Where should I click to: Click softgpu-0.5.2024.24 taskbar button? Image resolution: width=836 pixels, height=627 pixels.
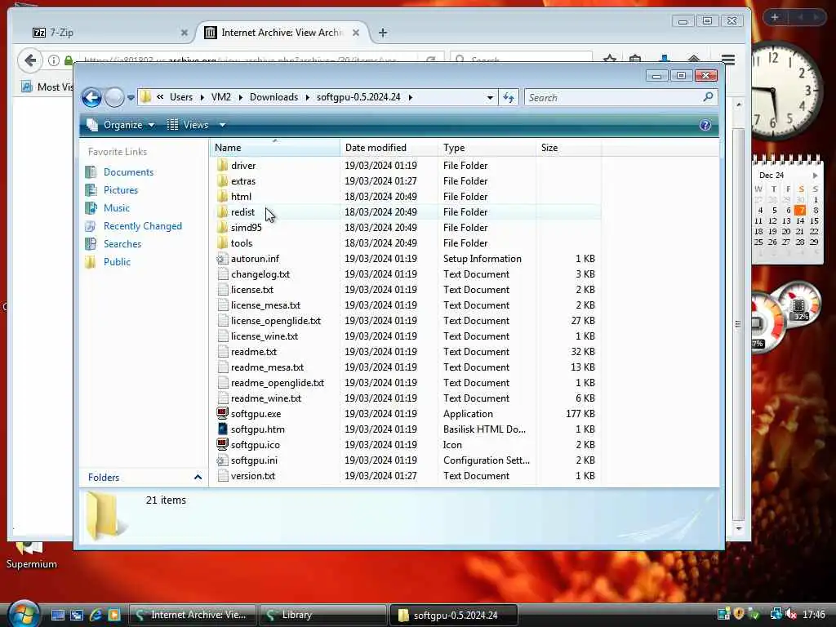coord(454,615)
